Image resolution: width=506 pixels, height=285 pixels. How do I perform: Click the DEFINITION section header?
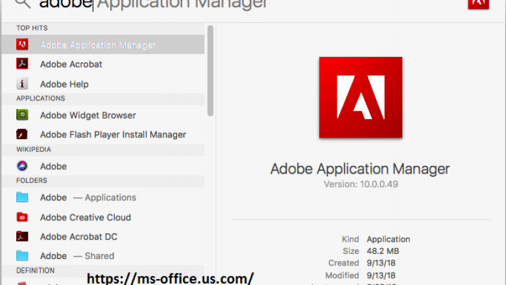click(x=36, y=271)
